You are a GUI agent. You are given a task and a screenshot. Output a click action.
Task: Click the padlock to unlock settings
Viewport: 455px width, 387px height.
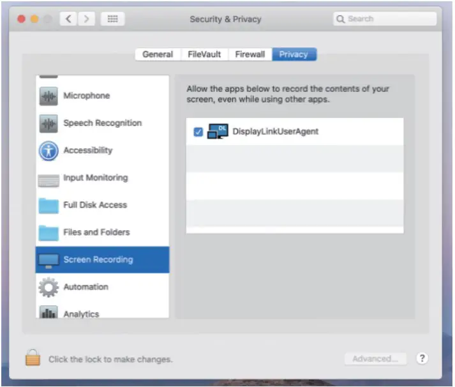coord(33,358)
